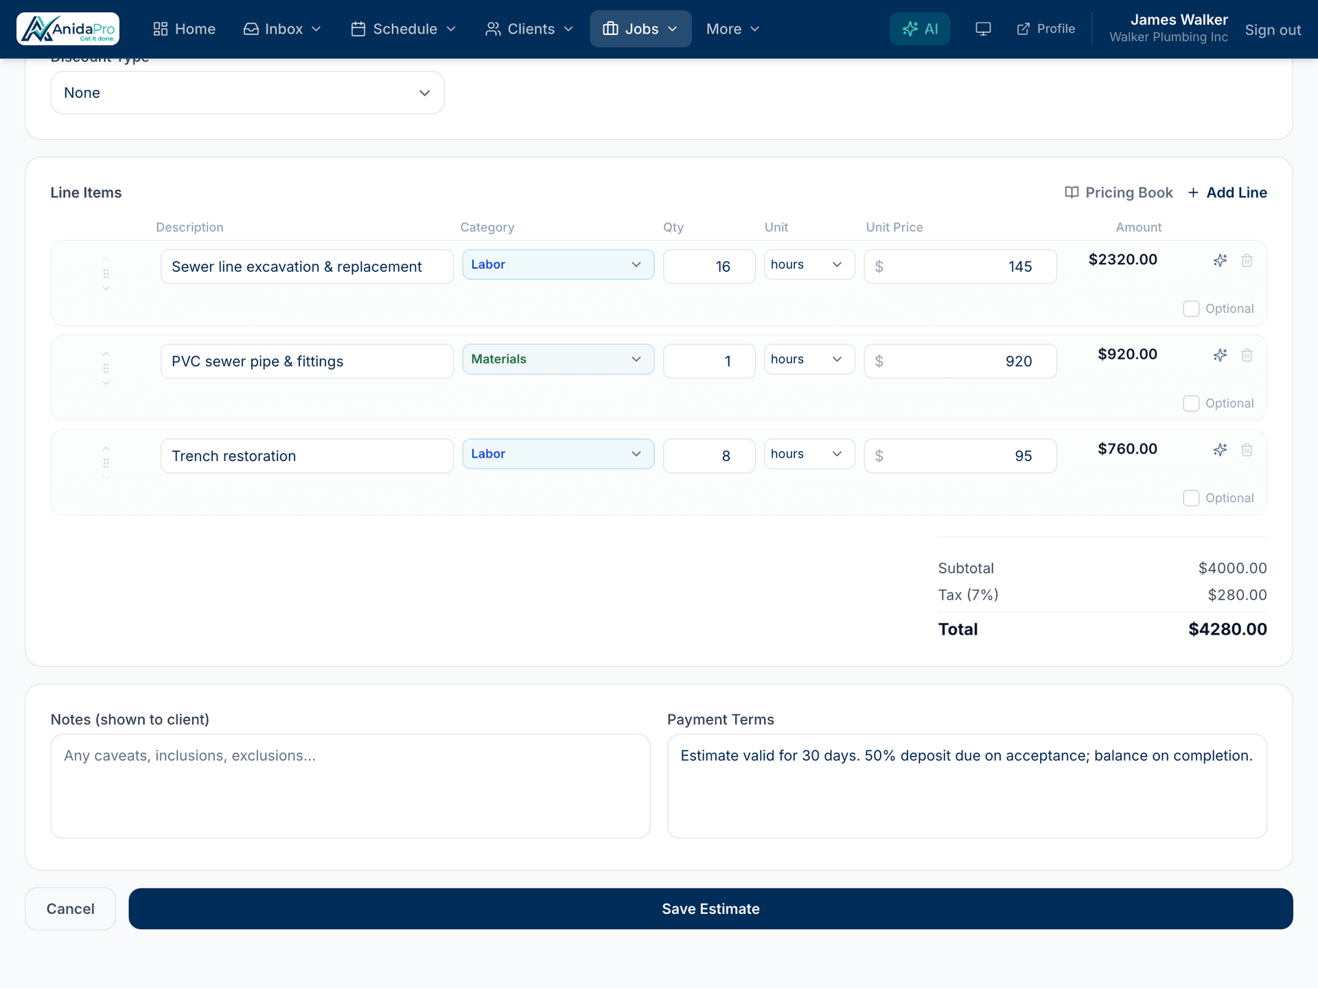The width and height of the screenshot is (1318, 988).
Task: Click the Cancel button
Action: tap(71, 909)
